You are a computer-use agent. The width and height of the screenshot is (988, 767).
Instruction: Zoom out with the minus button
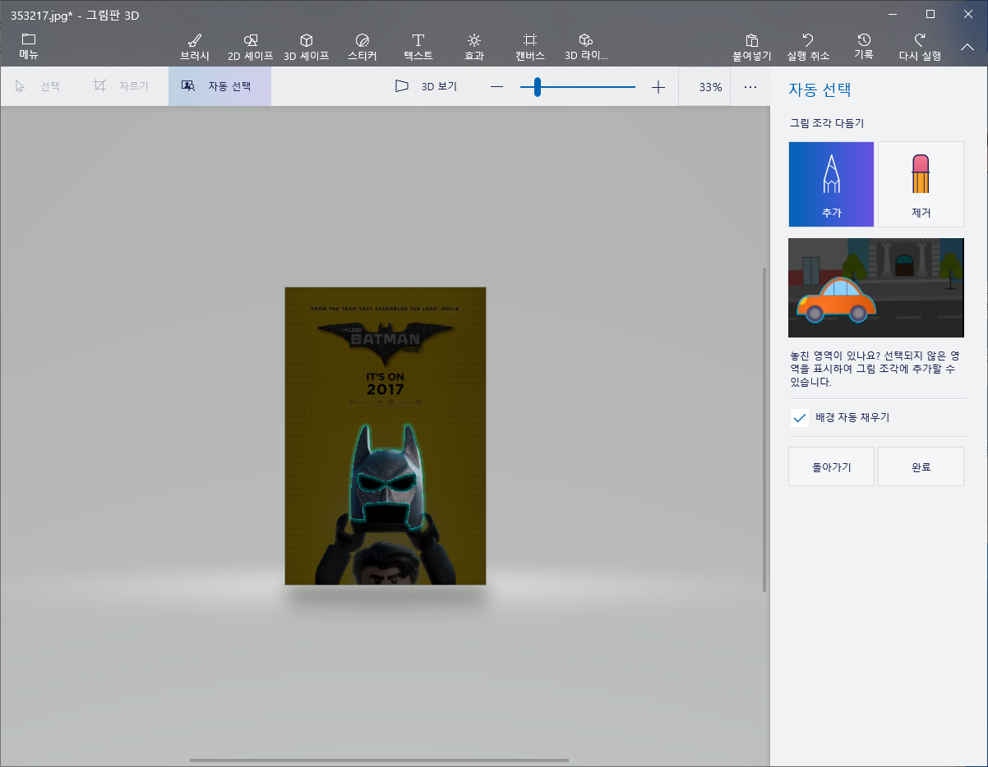(x=496, y=87)
